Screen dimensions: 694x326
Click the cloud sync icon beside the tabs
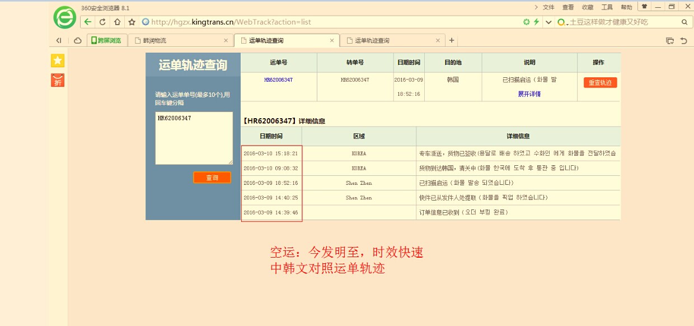(78, 40)
